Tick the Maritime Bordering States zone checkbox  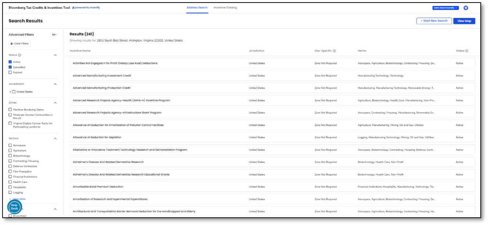[x=10, y=110]
